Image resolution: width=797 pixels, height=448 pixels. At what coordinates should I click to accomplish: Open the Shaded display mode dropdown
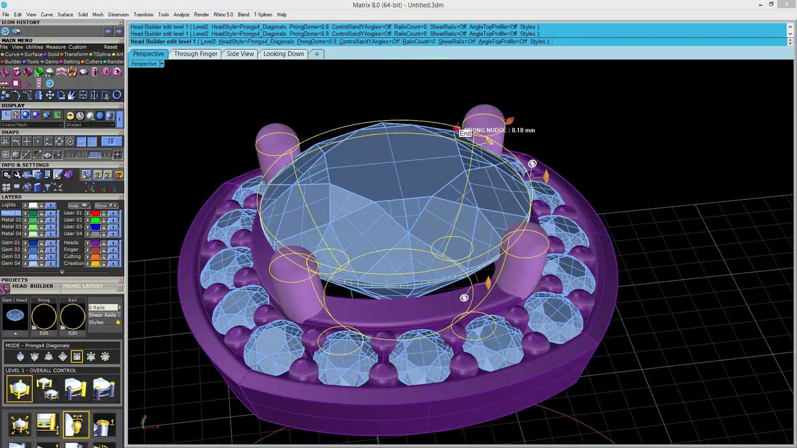click(90, 125)
